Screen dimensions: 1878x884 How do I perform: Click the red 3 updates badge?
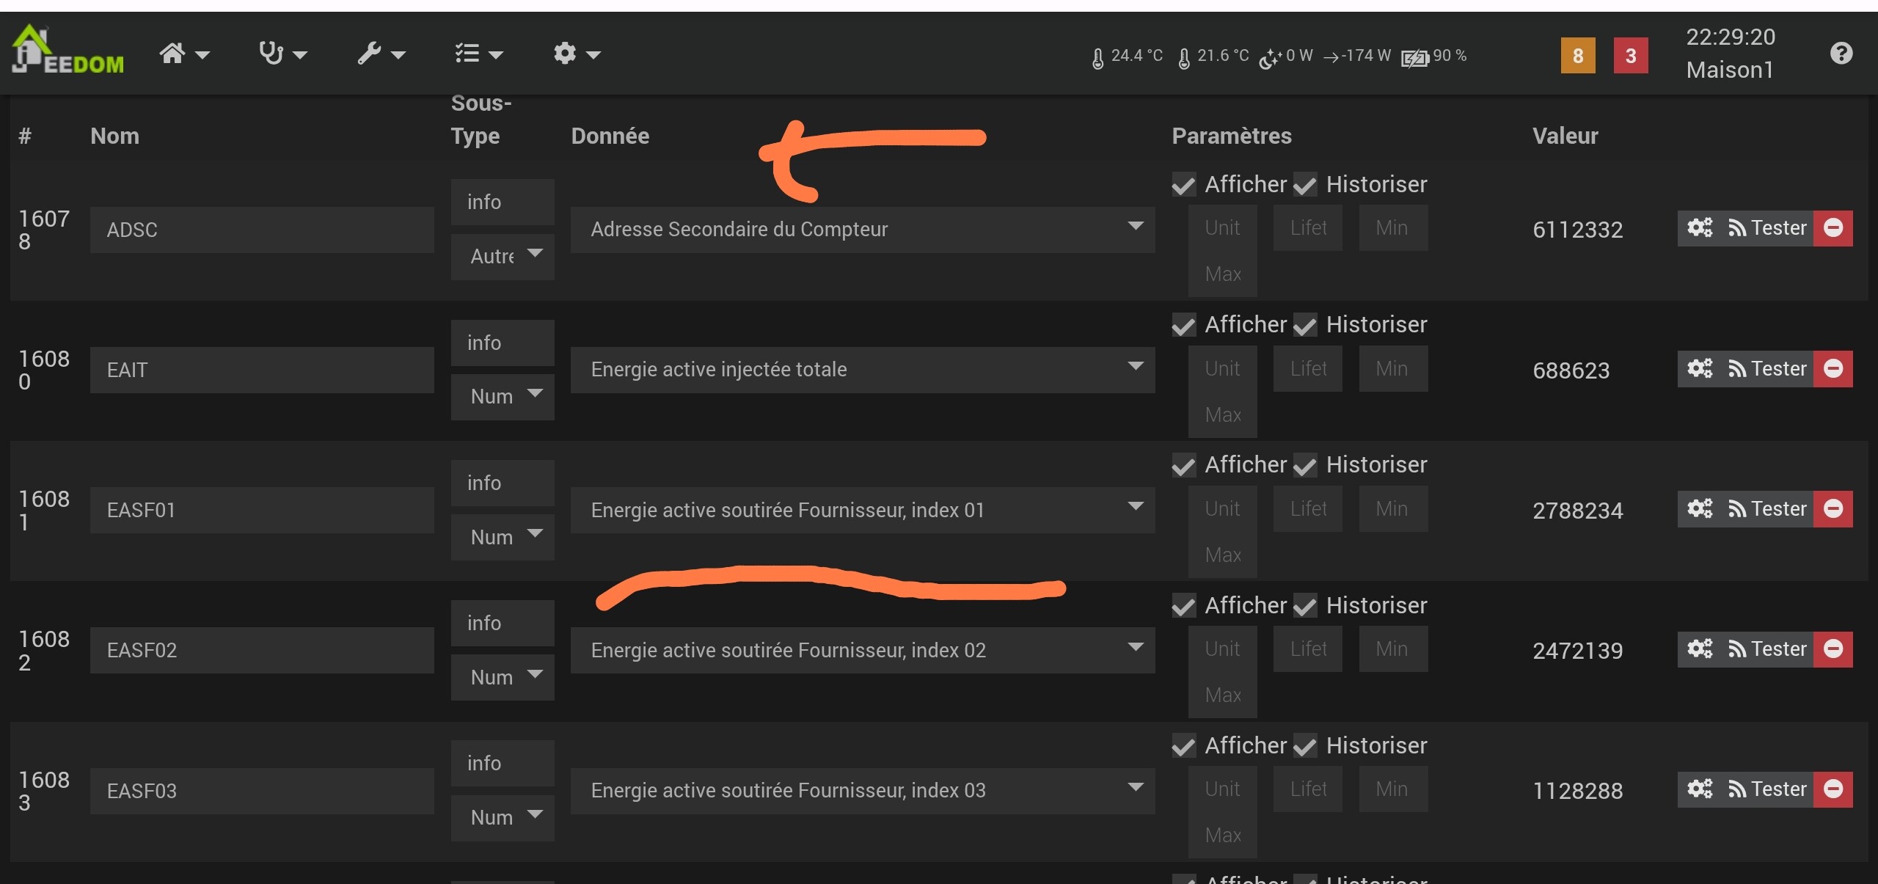1630,56
